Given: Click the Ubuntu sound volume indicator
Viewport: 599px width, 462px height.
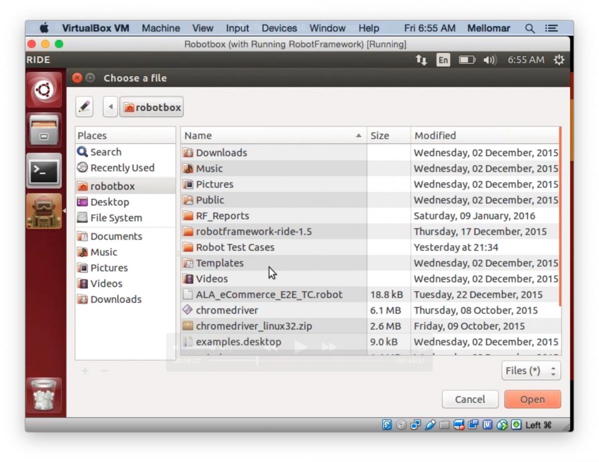Looking at the screenshot, I should [x=490, y=60].
